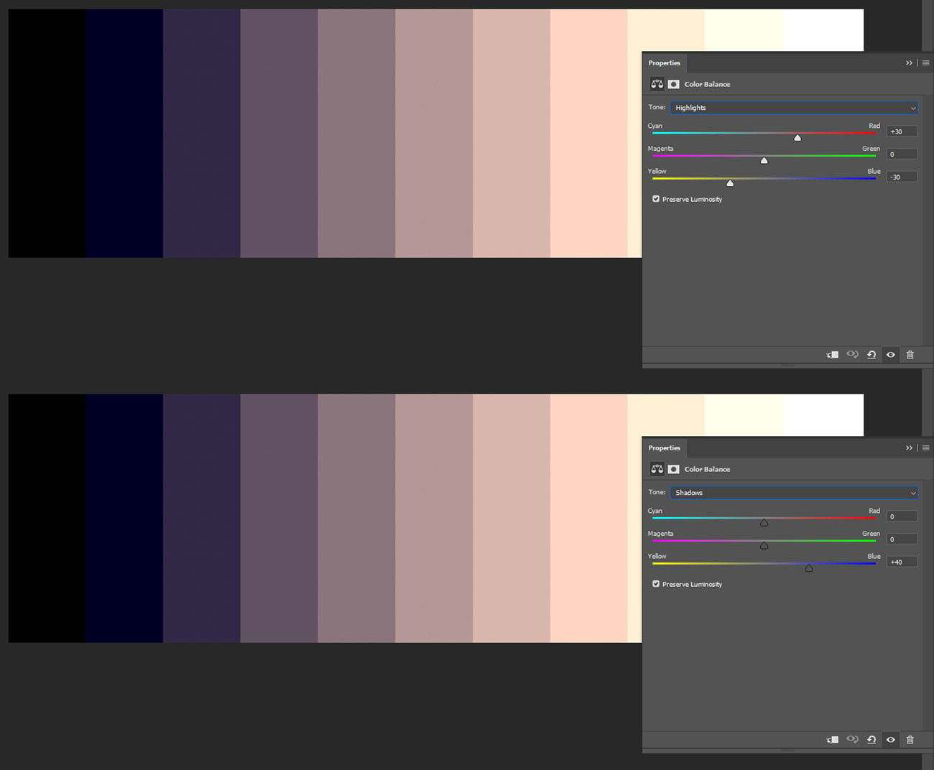This screenshot has width=934, height=770.
Task: Click the Yellow-Blue value field showing -30
Action: [x=902, y=177]
